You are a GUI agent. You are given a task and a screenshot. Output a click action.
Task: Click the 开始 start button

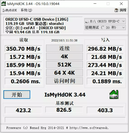[x=17, y=95]
